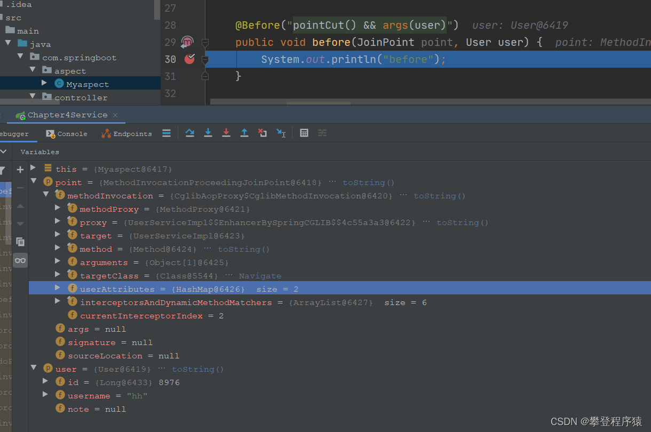The width and height of the screenshot is (651, 432).
Task: Click toString() link for point variable
Action: point(368,182)
